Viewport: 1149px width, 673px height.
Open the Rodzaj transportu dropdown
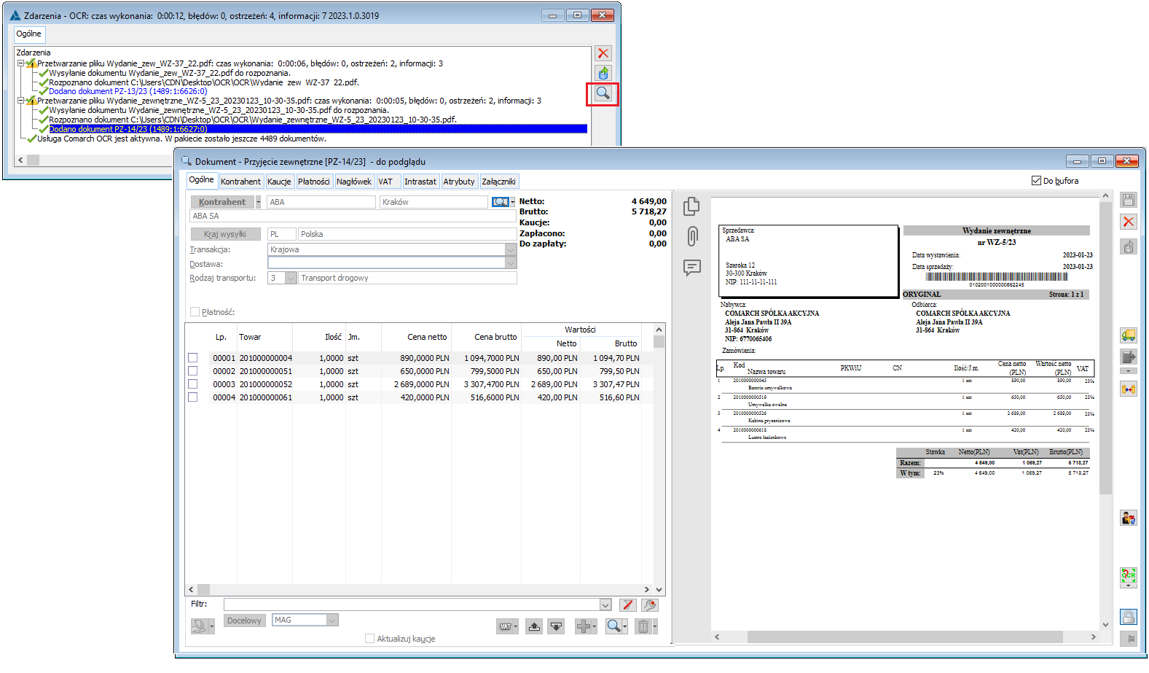[x=291, y=278]
